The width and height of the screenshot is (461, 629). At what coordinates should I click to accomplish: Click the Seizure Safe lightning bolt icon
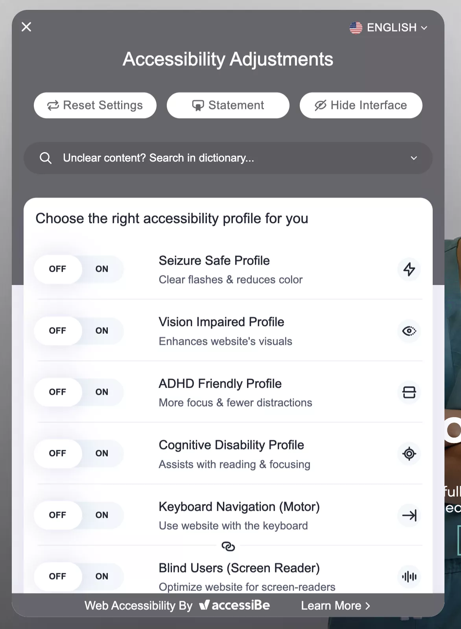pos(409,269)
